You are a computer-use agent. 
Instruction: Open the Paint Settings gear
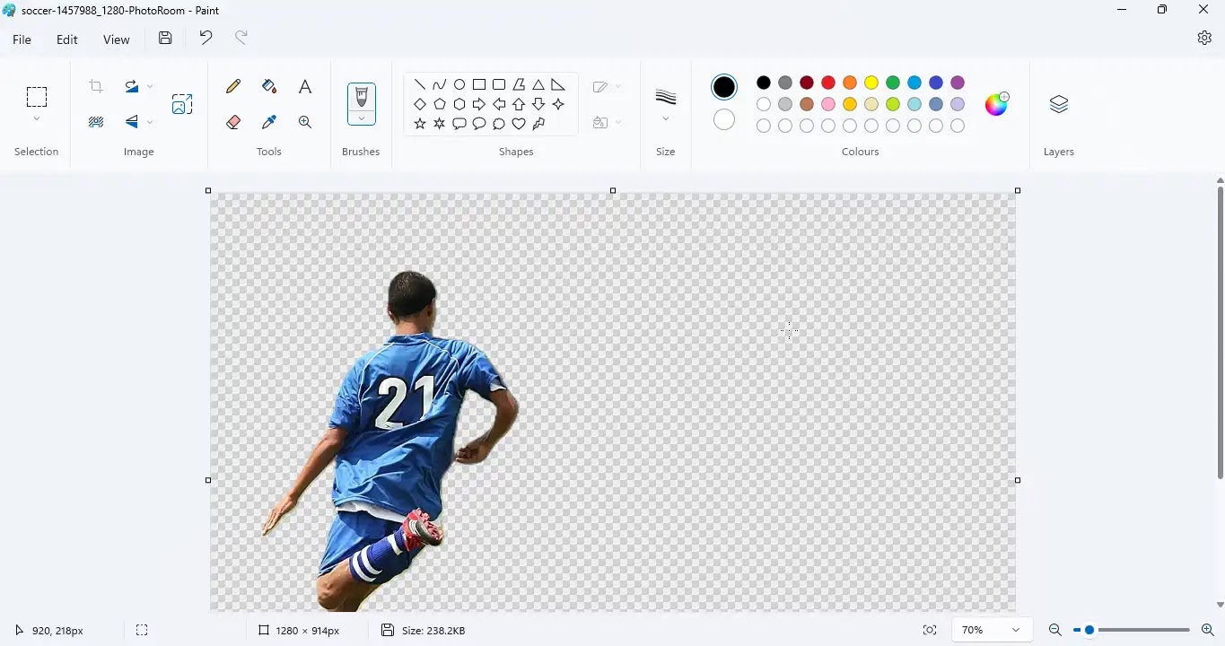coord(1204,38)
